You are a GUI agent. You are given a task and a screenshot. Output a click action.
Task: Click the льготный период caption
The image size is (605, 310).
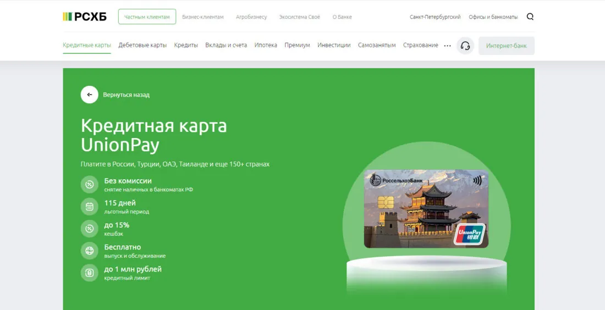(x=127, y=212)
